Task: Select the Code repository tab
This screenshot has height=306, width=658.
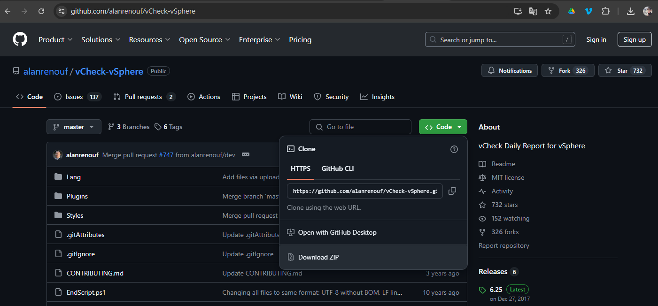Action: [29, 97]
